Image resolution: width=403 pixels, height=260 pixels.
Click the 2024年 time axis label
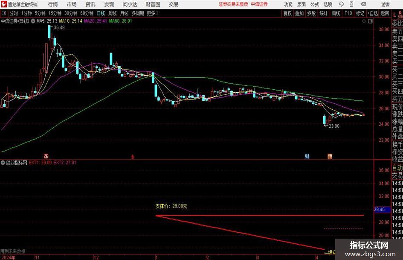pyautogui.click(x=8, y=257)
